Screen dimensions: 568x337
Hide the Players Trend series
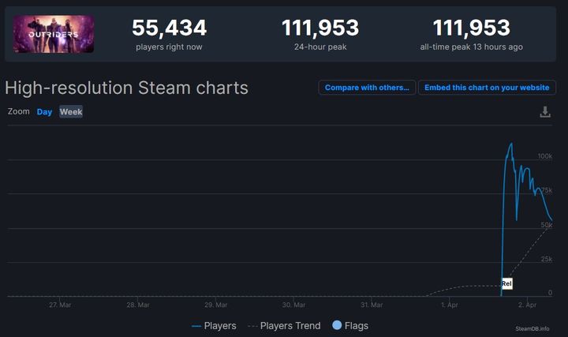click(x=284, y=325)
